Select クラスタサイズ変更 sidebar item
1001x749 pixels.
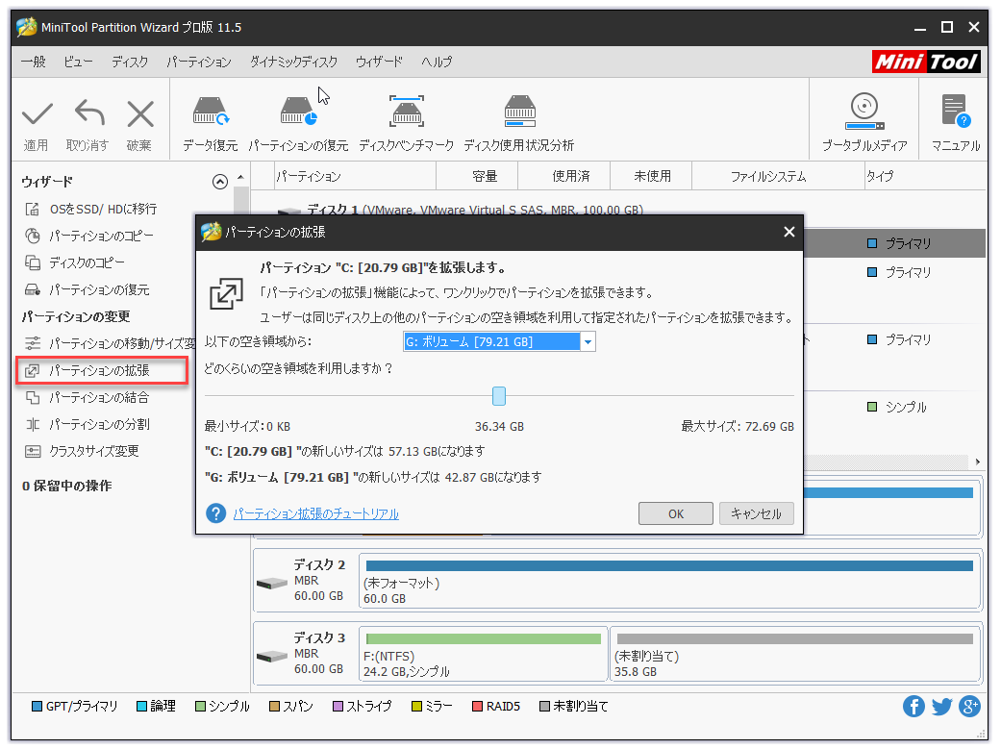82,451
